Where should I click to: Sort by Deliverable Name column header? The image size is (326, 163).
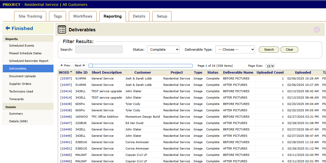pos(238,73)
